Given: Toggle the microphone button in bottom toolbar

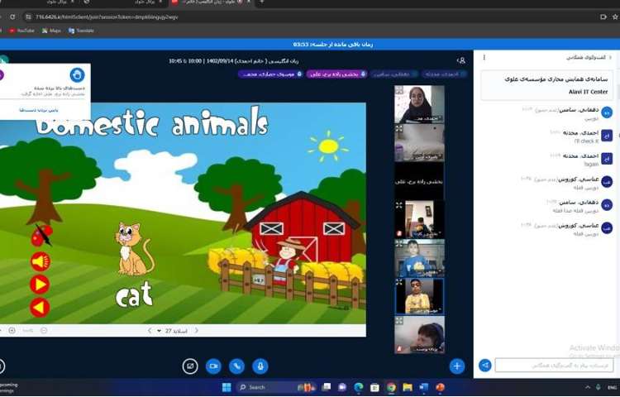Looking at the screenshot, I should coord(260,366).
